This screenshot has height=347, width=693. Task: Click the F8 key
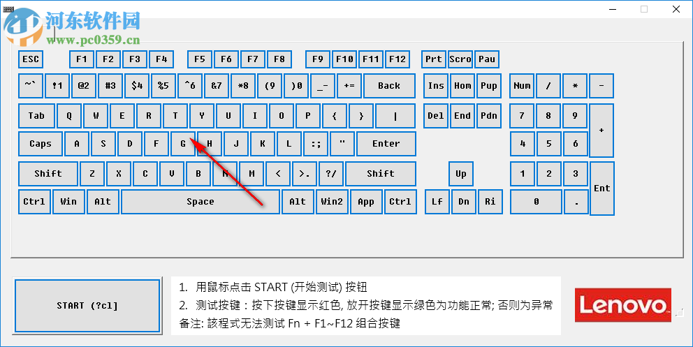tap(279, 59)
